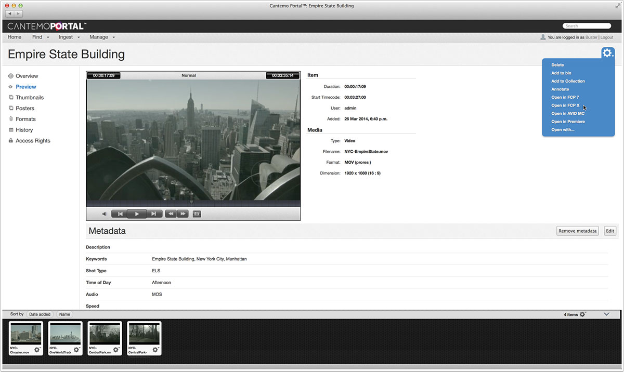Open the Thumbnails section
The image size is (624, 372).
(x=30, y=98)
